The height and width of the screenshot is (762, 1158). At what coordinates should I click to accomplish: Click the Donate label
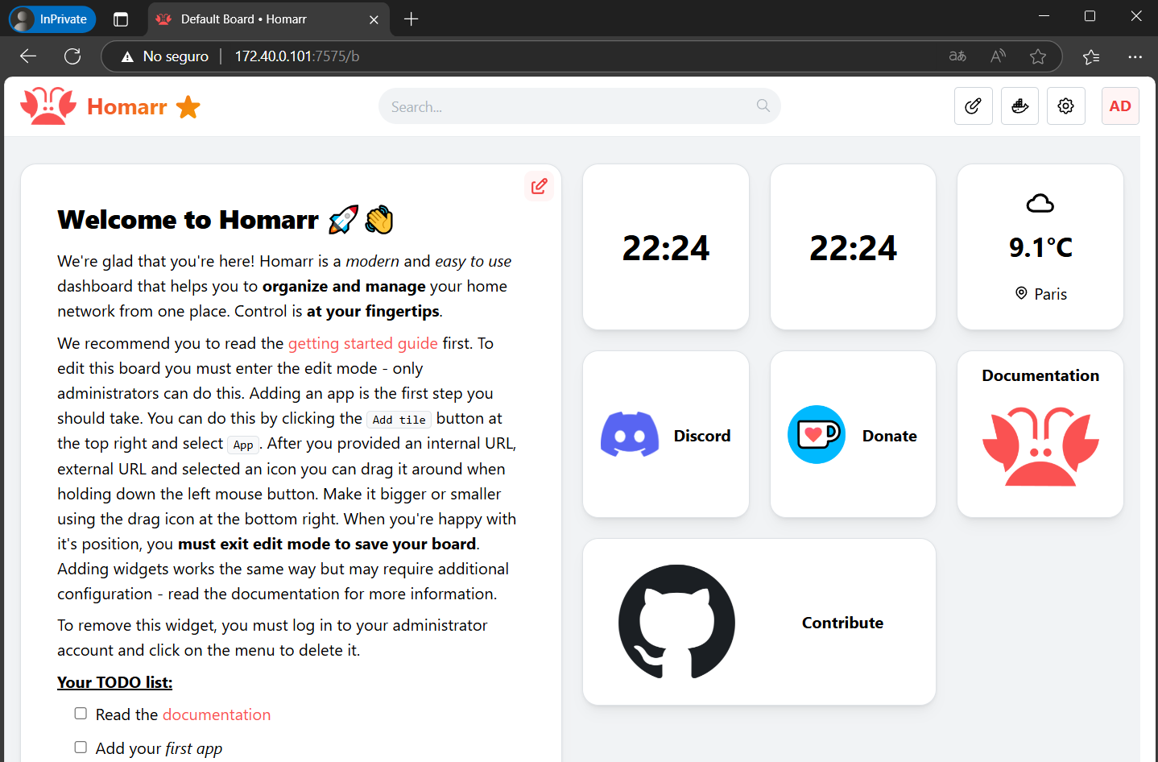890,436
